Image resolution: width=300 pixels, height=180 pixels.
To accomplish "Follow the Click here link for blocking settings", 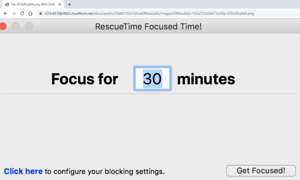I will [x=23, y=171].
